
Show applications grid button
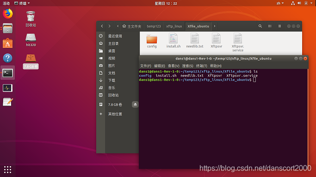pyautogui.click(x=8, y=170)
